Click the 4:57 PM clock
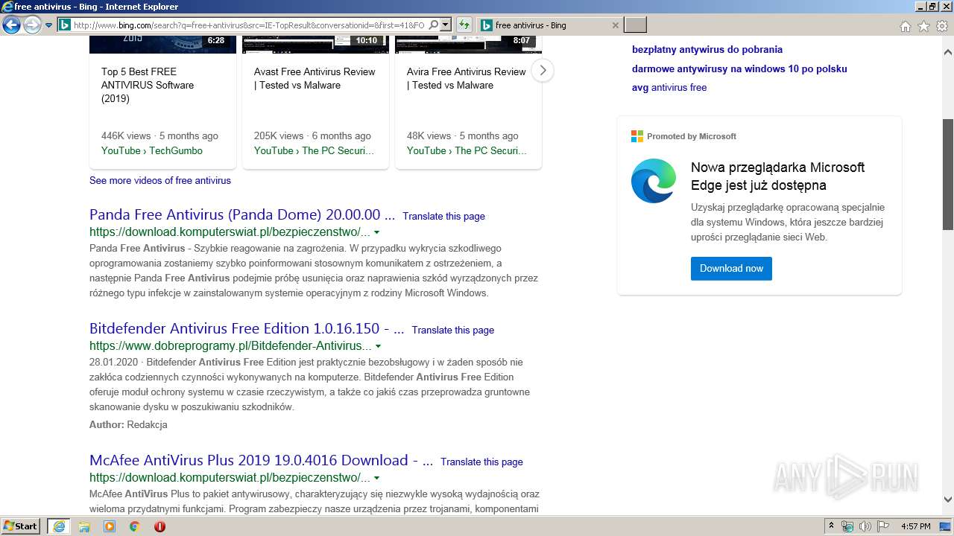 916,526
